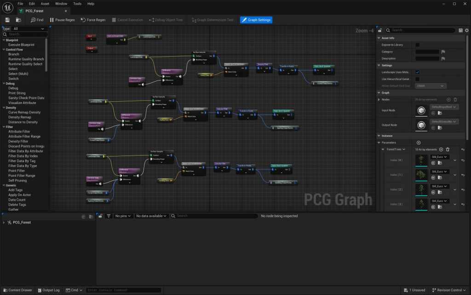Click the Details panel property matrix grid icon

click(460, 30)
